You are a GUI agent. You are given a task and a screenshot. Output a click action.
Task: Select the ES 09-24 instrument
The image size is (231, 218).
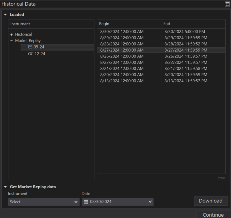[57, 47]
